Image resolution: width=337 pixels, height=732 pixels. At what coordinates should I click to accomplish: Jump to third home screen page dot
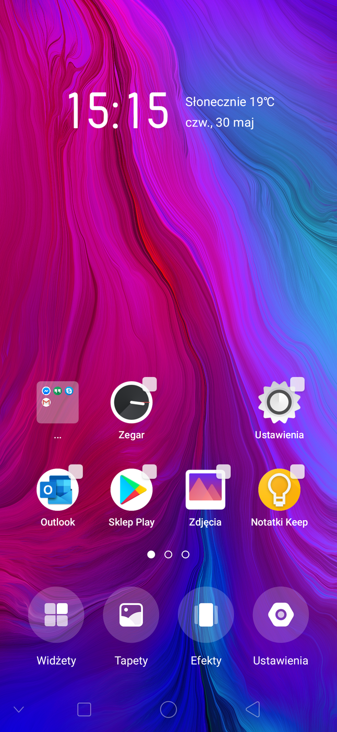click(185, 554)
